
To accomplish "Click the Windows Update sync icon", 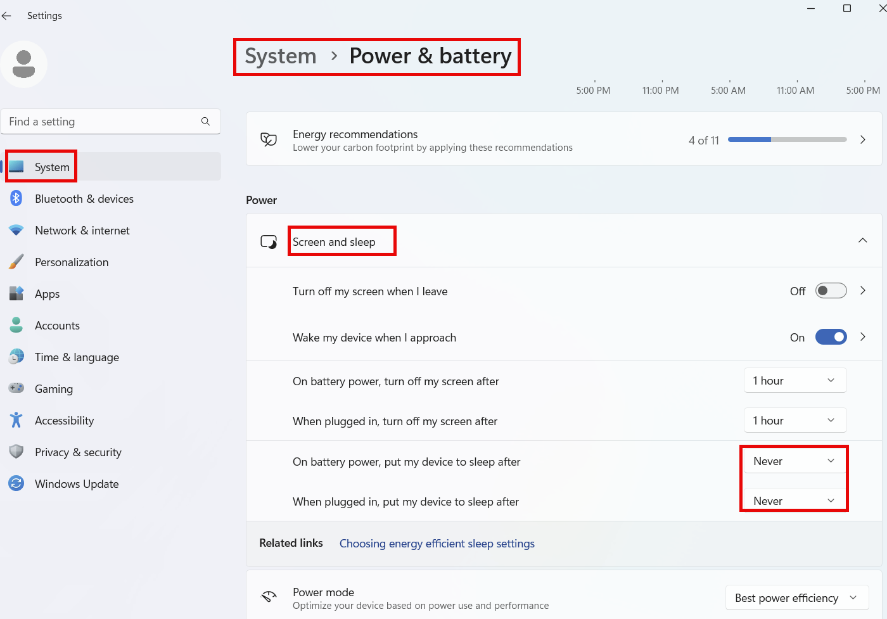I will point(16,483).
